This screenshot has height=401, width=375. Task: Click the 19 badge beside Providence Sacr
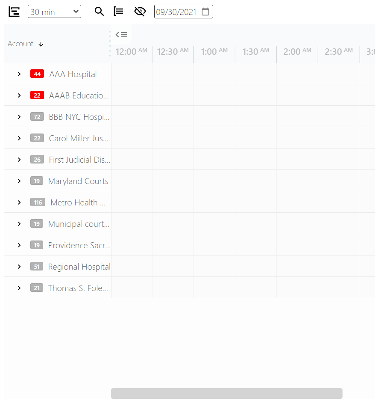point(36,245)
